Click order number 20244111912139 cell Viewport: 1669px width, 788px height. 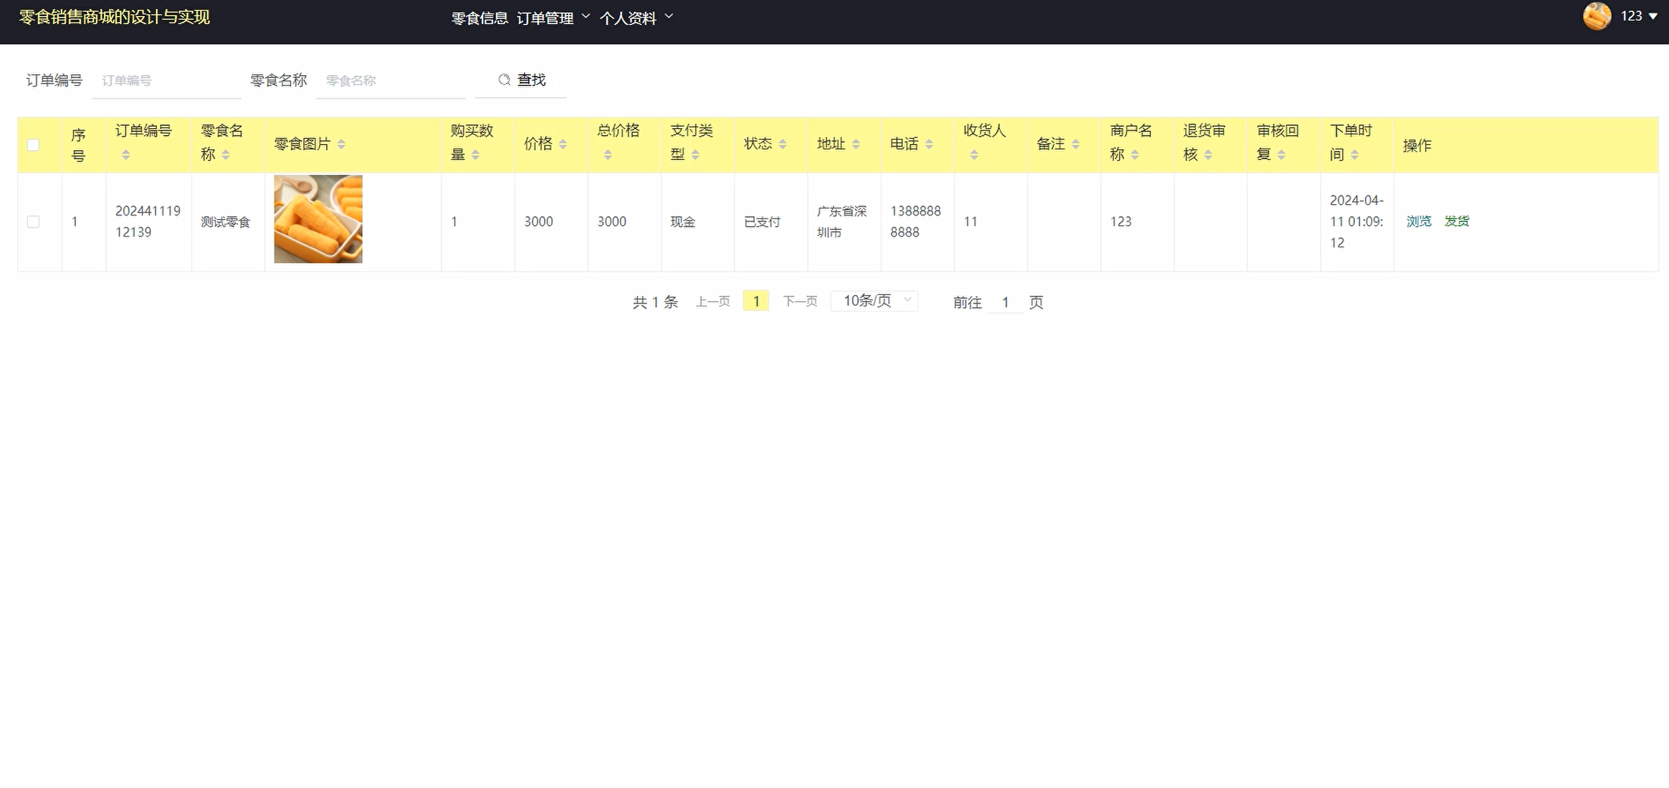tap(148, 221)
